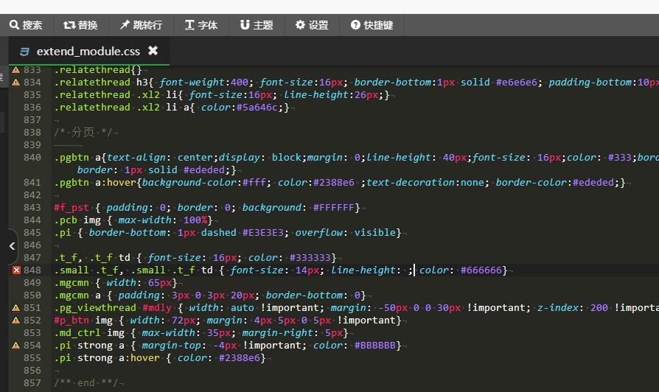
Task: Click the warning icon beside line 834
Action: [16, 83]
